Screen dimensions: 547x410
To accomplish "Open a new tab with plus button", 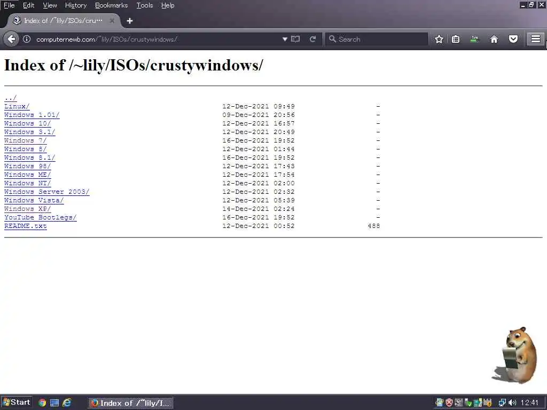I will [x=130, y=21].
